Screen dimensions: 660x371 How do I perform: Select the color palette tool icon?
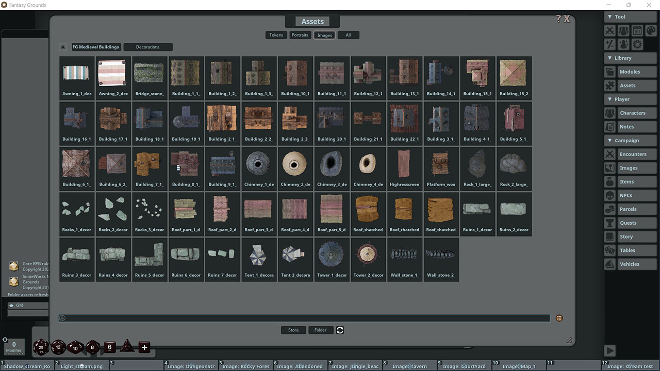651,30
